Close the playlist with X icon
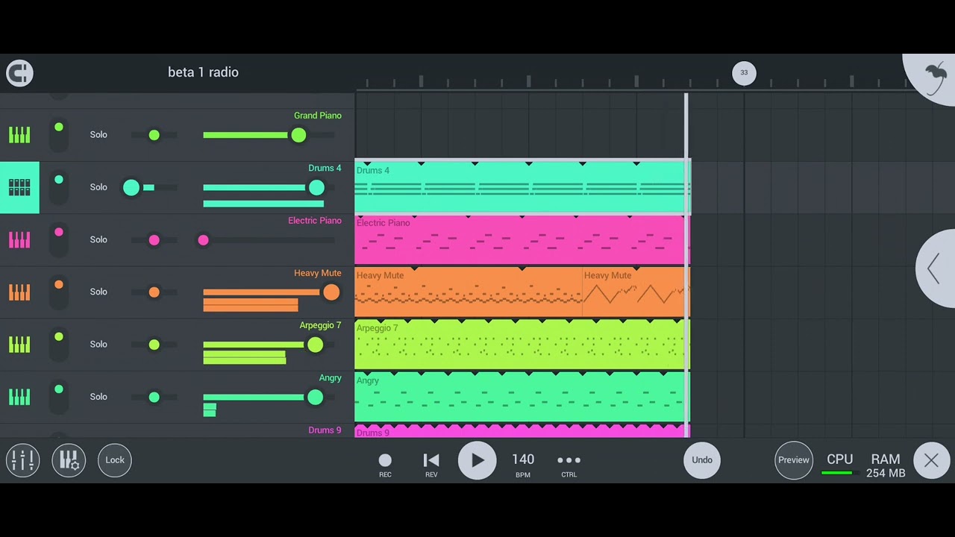 coord(931,460)
